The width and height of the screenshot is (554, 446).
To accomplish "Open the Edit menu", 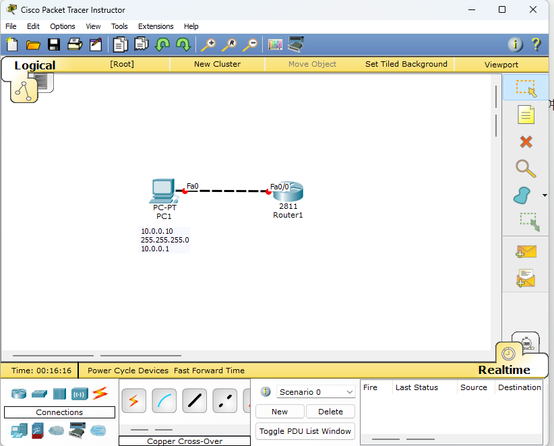I will (33, 26).
